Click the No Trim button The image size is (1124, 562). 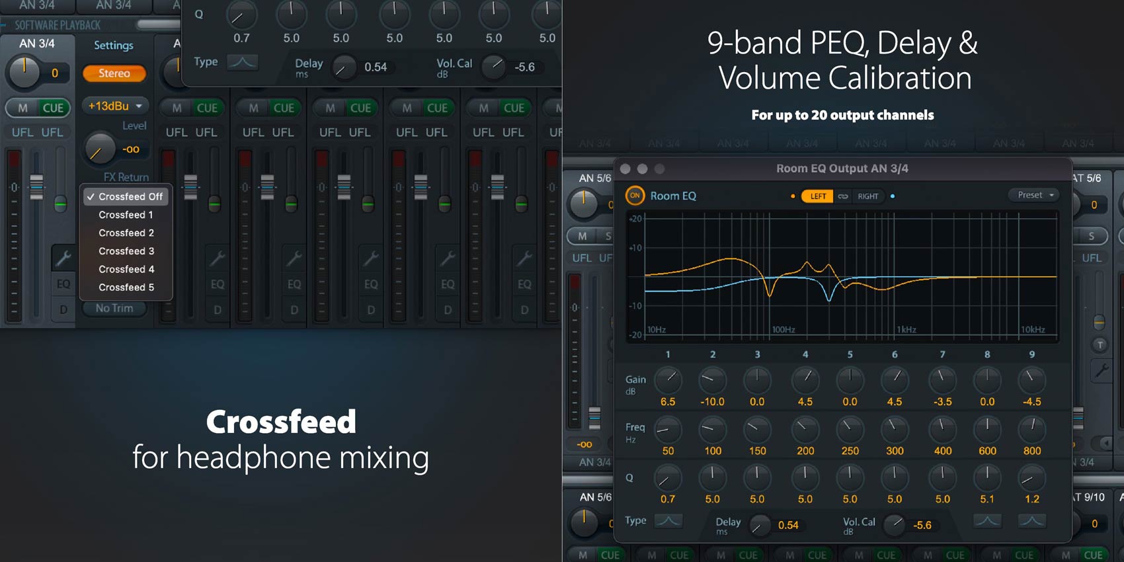coord(114,308)
